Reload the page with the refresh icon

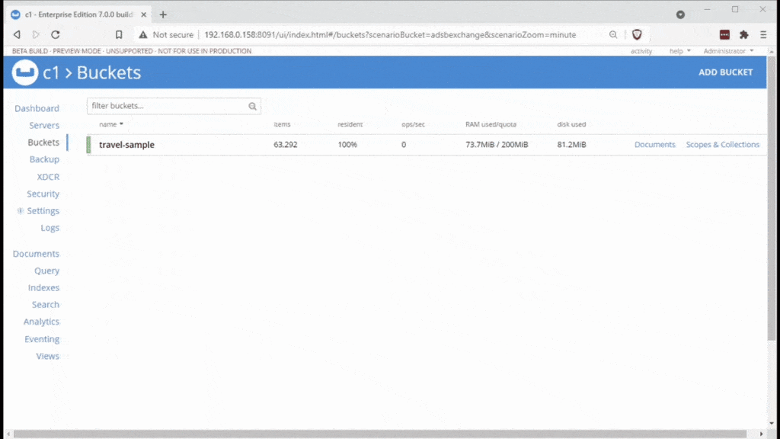pyautogui.click(x=54, y=34)
